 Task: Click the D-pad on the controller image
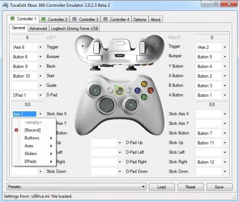tap(107, 105)
